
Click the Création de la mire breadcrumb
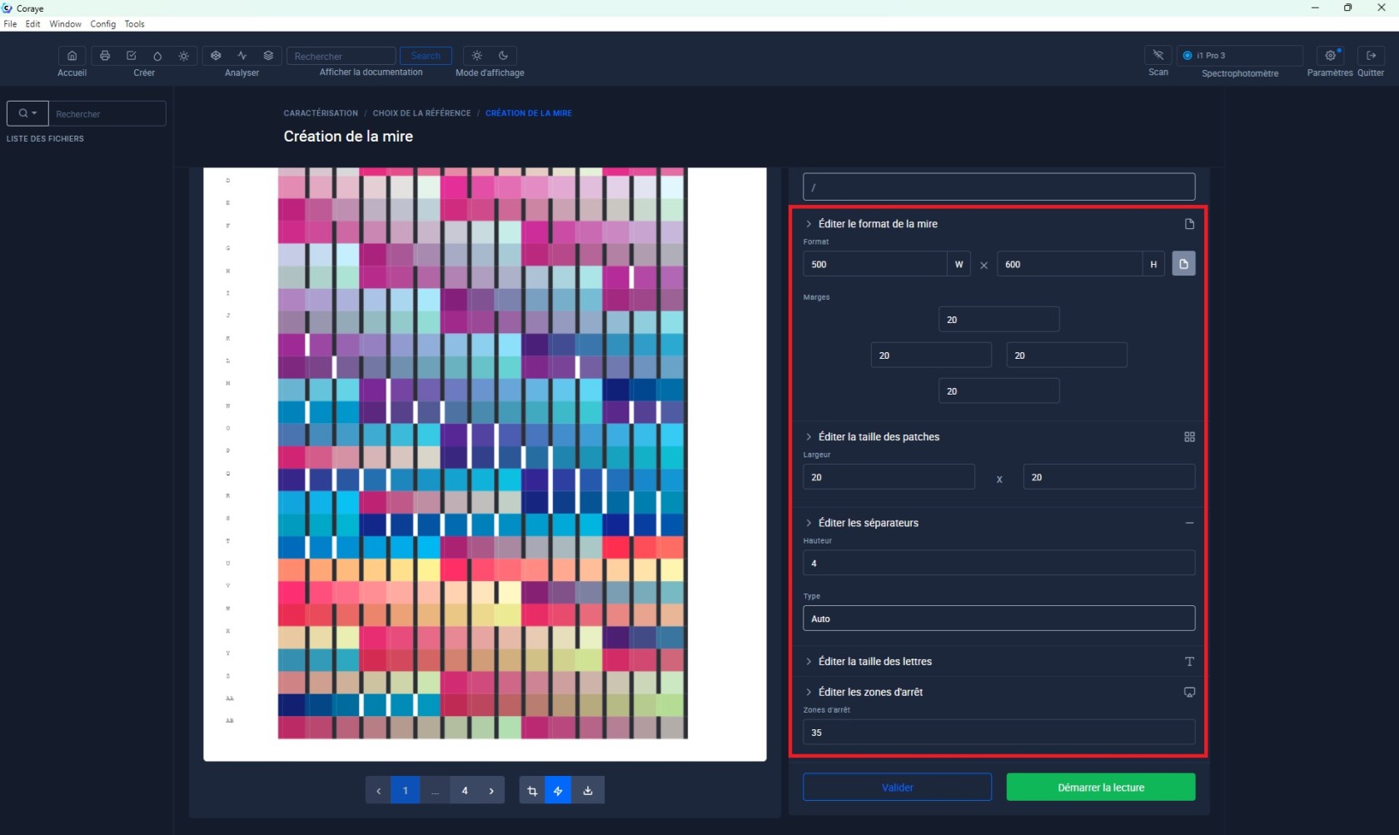tap(529, 113)
